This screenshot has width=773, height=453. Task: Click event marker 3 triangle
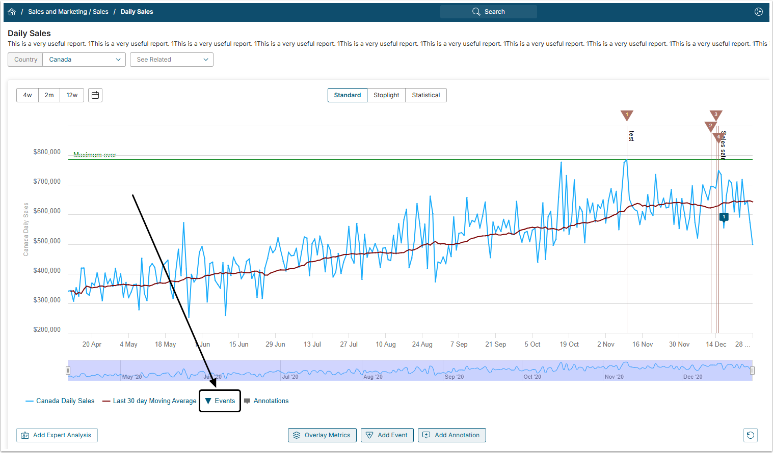tap(716, 115)
